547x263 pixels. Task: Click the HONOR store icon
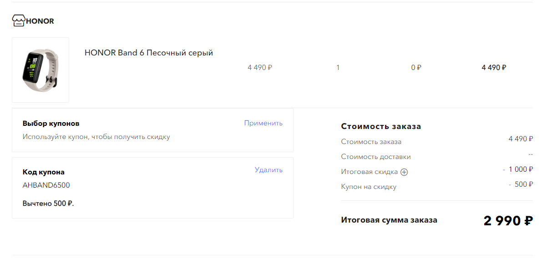[18, 21]
